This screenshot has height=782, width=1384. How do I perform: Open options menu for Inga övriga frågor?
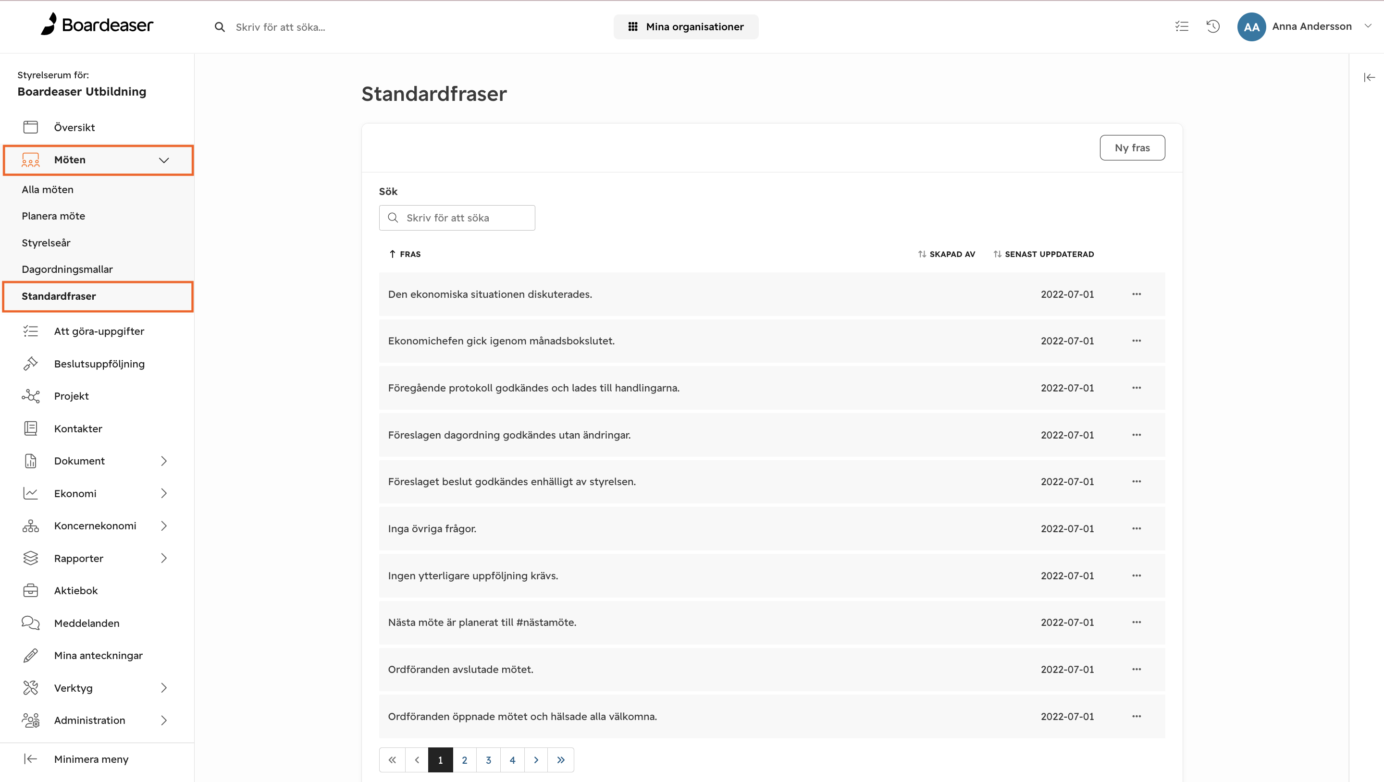[1137, 528]
